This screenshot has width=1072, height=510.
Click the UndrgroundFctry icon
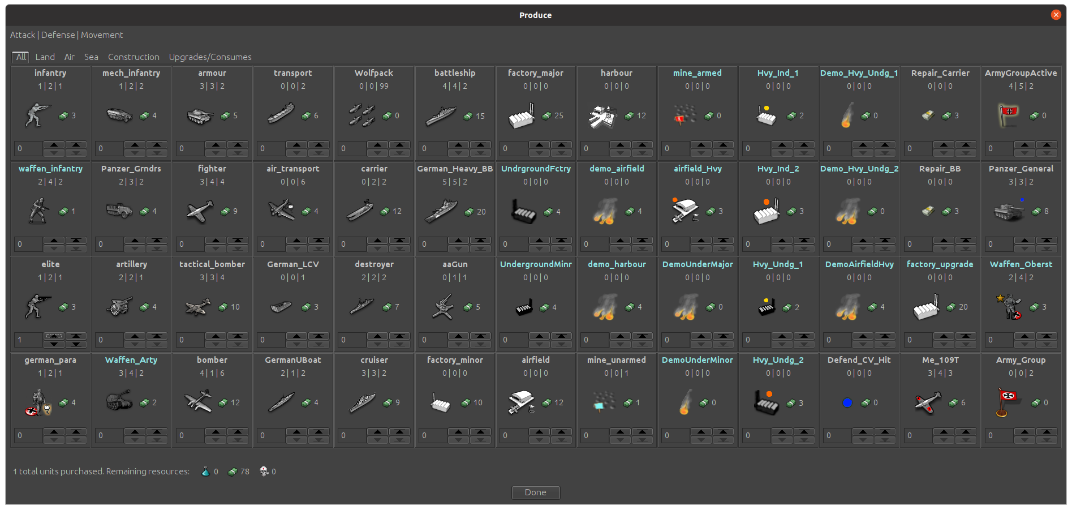524,211
